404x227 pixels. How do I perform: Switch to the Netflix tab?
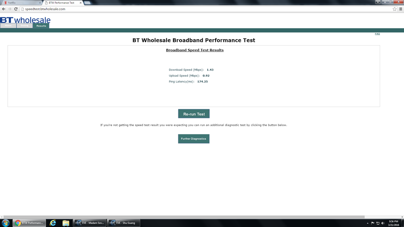pyautogui.click(x=22, y=3)
